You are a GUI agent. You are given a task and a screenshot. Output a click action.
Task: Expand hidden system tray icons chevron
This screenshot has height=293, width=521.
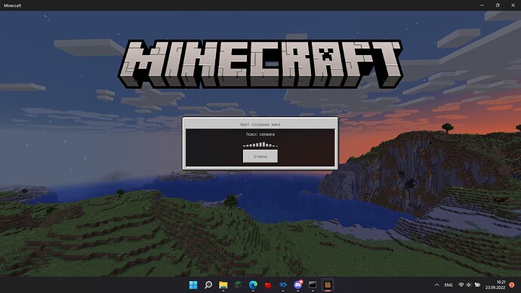[x=437, y=285]
